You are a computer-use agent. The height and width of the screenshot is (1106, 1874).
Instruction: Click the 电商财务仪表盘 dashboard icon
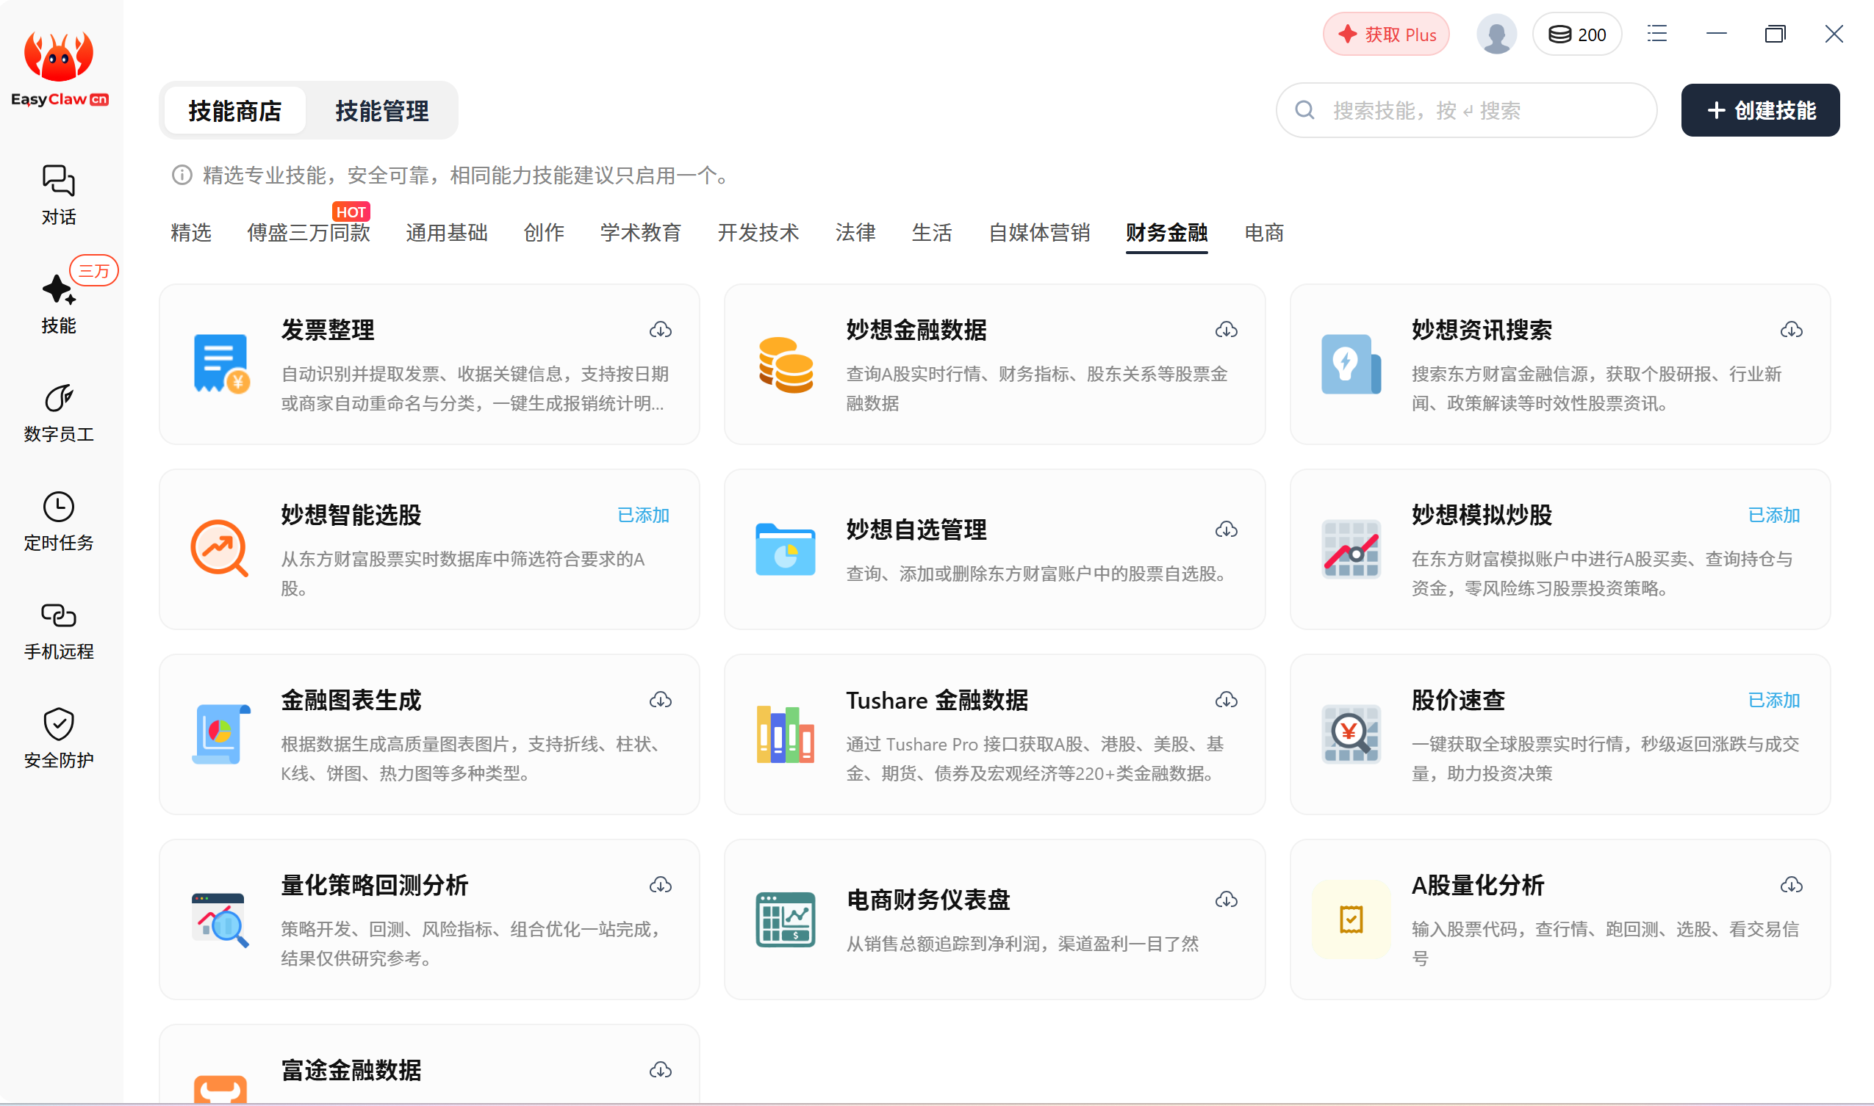coord(784,919)
